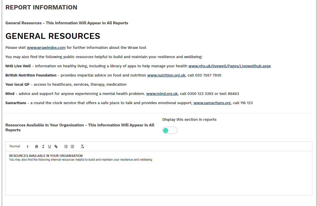Insert a hyperlink using the link icon
Image resolution: width=317 pixels, height=206 pixels.
click(56, 147)
